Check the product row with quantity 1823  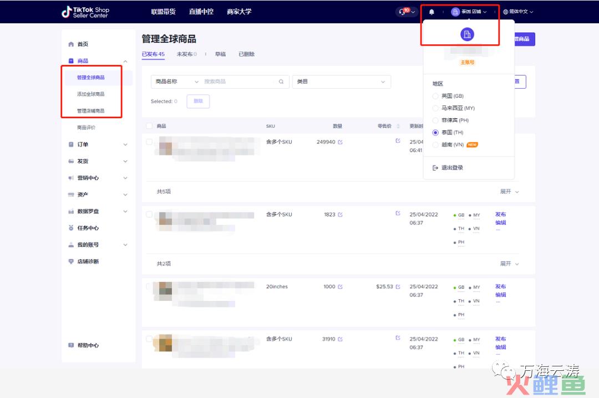click(149, 214)
